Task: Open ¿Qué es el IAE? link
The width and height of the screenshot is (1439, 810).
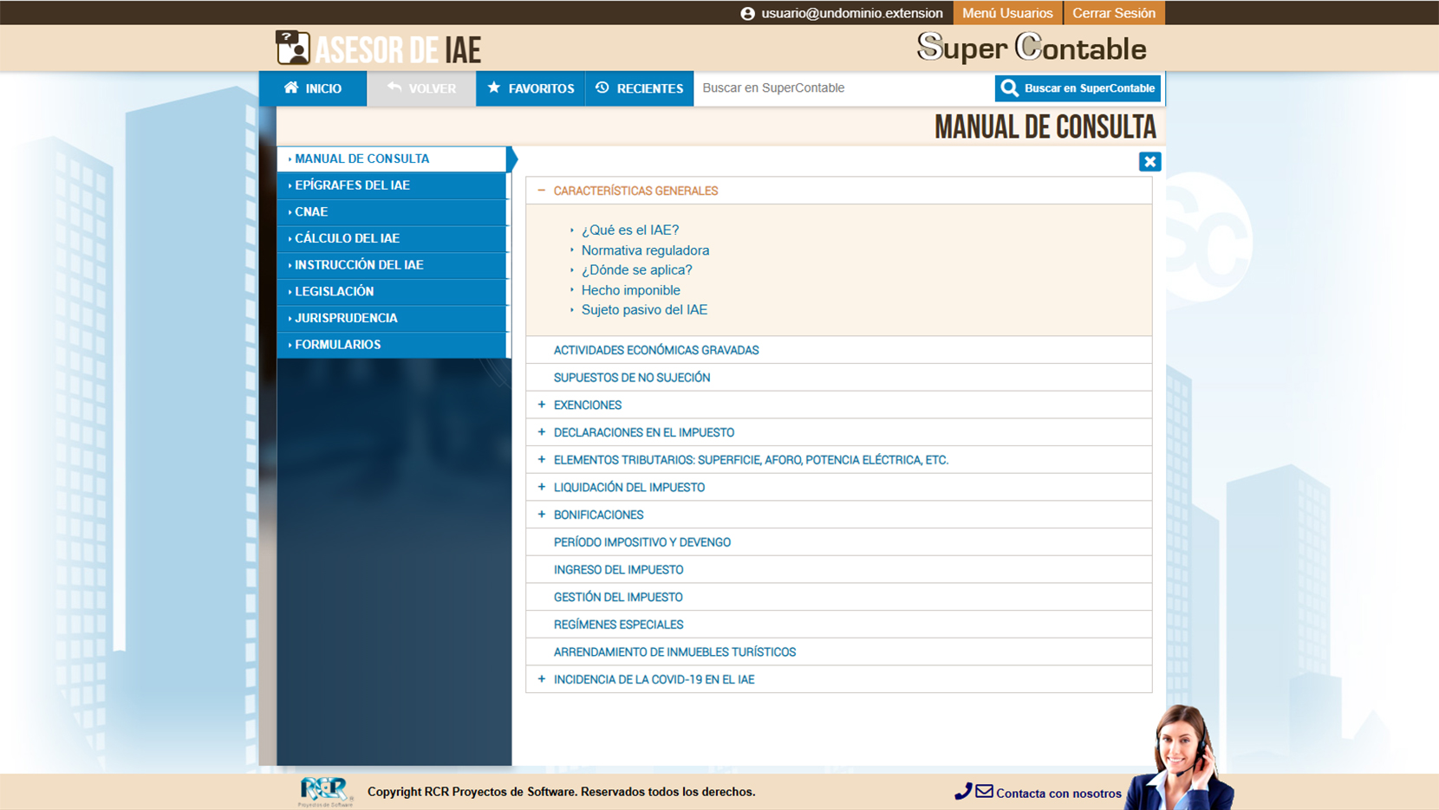Action: tap(630, 230)
